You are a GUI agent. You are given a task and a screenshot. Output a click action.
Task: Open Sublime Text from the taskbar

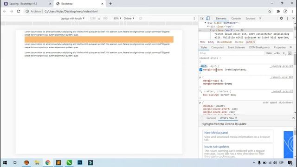58,163
